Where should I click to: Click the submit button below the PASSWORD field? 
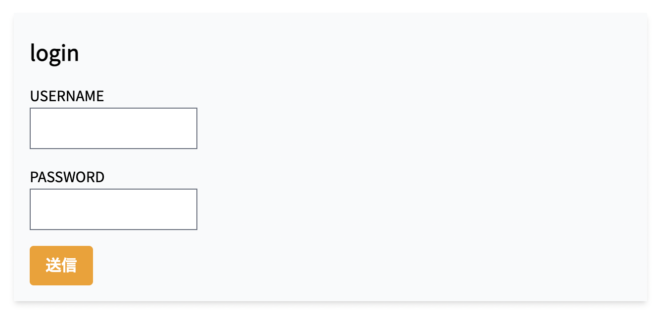pos(61,266)
